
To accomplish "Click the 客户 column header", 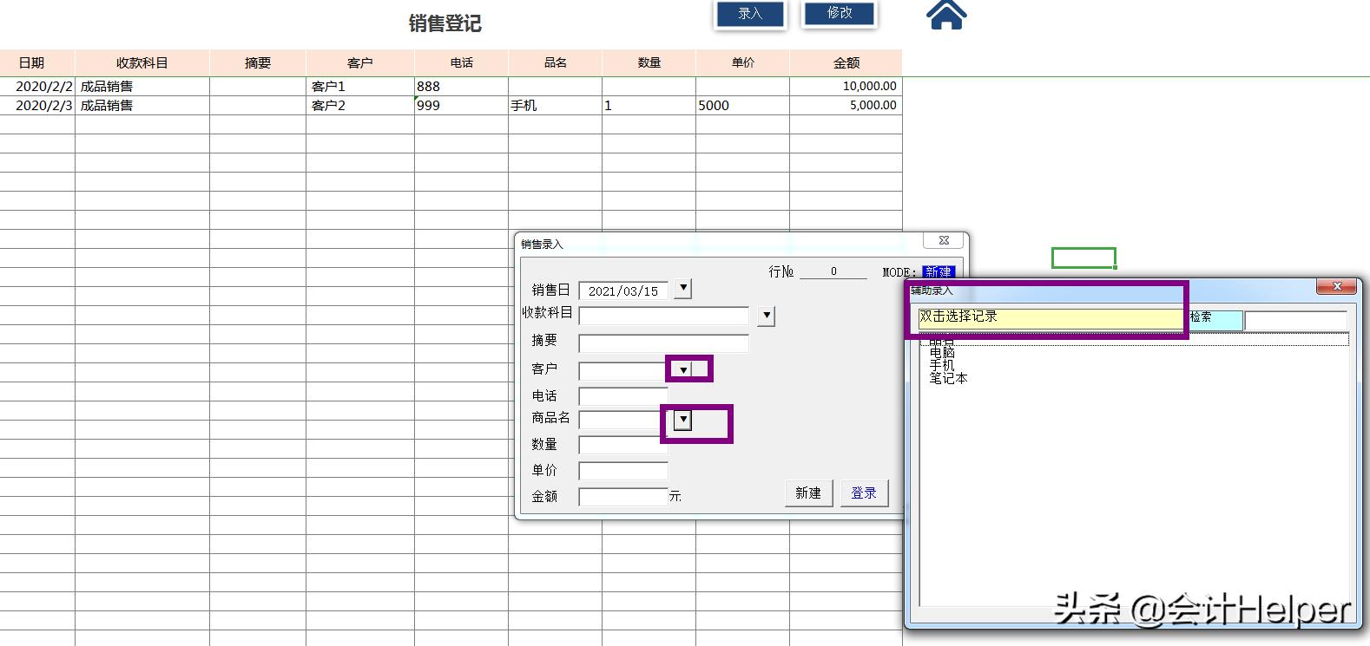I will (x=360, y=62).
